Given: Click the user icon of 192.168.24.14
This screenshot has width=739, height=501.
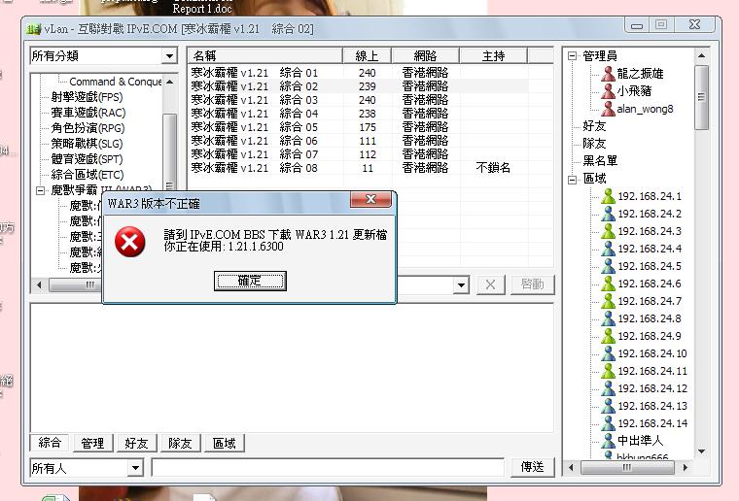Looking at the screenshot, I should click(x=608, y=423).
